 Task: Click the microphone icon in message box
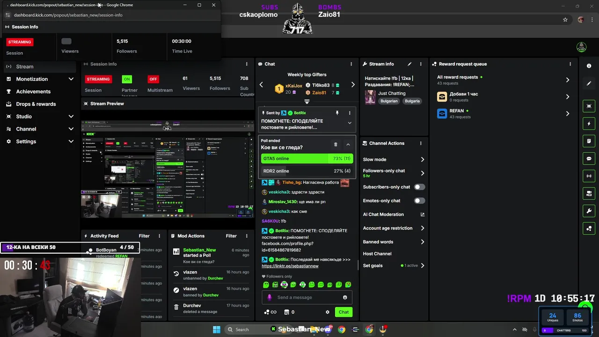tap(269, 297)
